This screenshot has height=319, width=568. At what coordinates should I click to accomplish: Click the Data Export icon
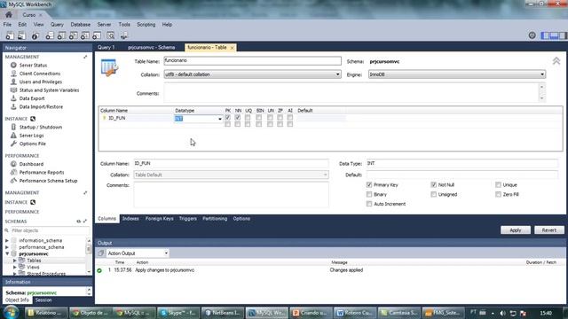coord(13,98)
